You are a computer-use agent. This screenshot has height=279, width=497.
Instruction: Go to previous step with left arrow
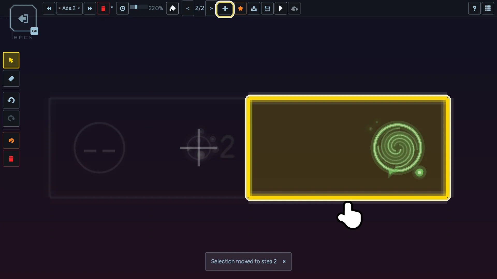pos(188,9)
